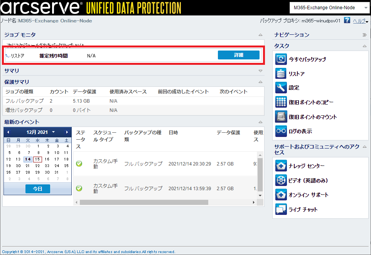The width and height of the screenshot is (371, 255).
Task: Click the 増分バックアップ row in protection summary
Action: [x=133, y=110]
